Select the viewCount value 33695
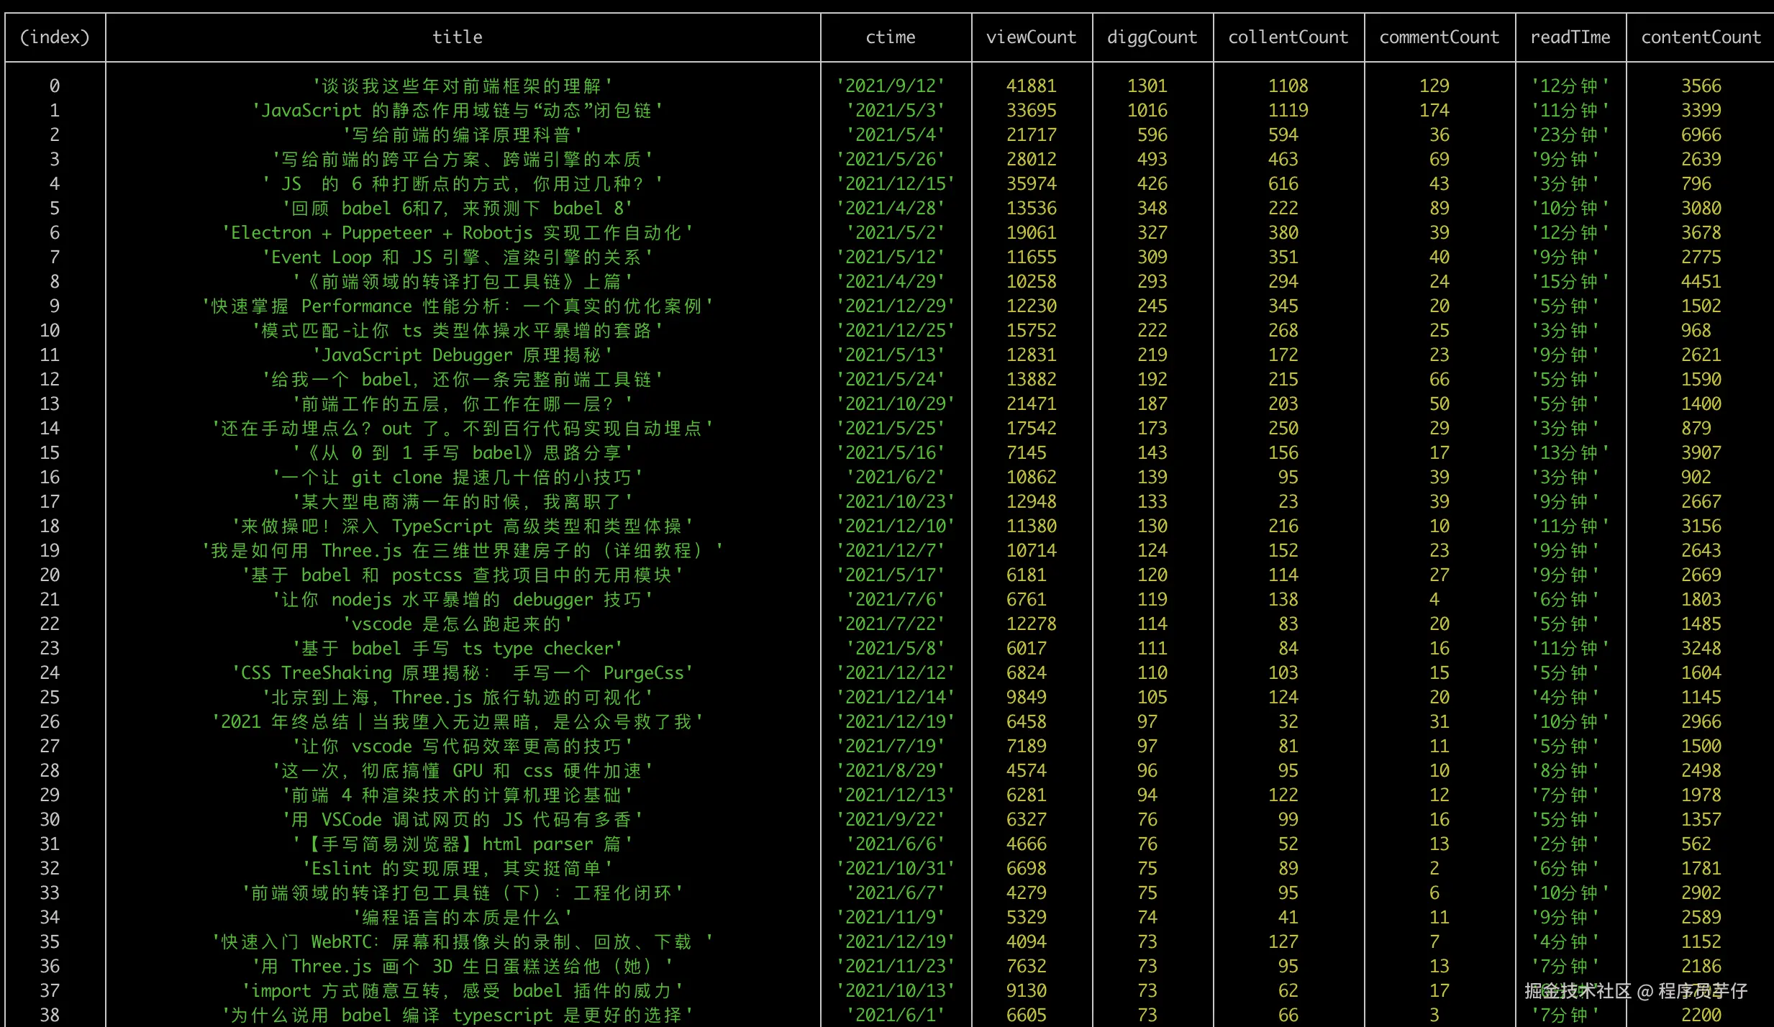Viewport: 1774px width, 1027px height. coord(1031,111)
